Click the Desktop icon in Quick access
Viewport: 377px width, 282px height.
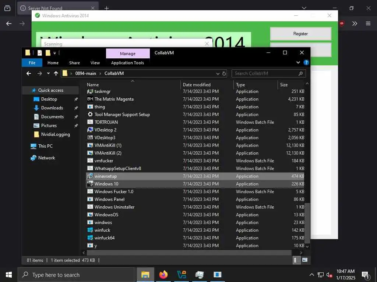tap(36, 99)
